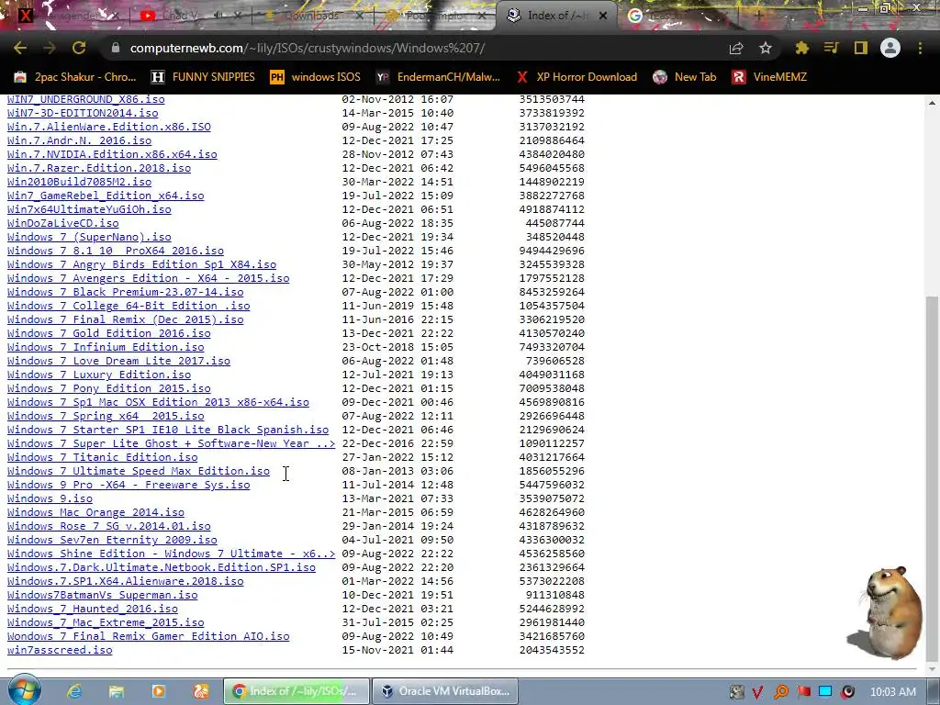Open EndermanCH/Malw... bookmark
The height and width of the screenshot is (705, 940).
pyautogui.click(x=438, y=77)
